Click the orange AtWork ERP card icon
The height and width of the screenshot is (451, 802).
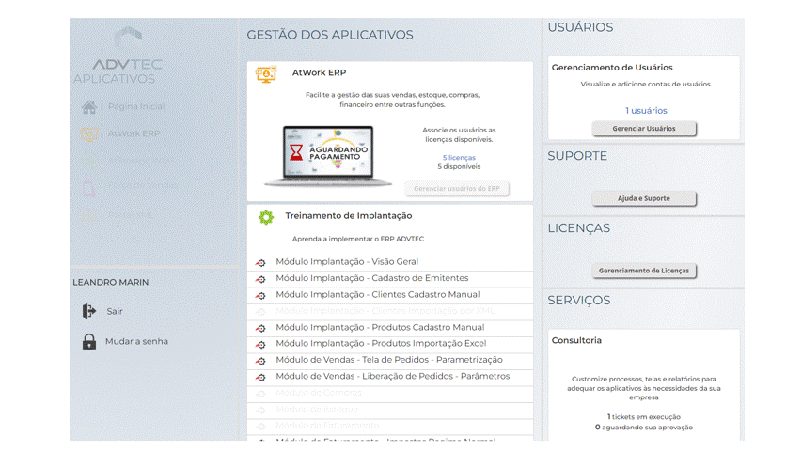(266, 74)
